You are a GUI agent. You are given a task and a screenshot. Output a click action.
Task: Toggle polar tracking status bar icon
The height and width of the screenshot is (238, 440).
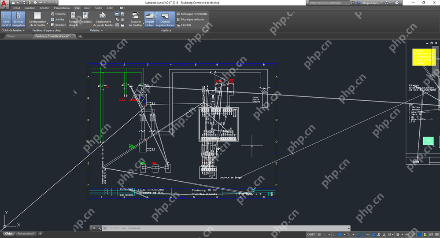pos(340,234)
